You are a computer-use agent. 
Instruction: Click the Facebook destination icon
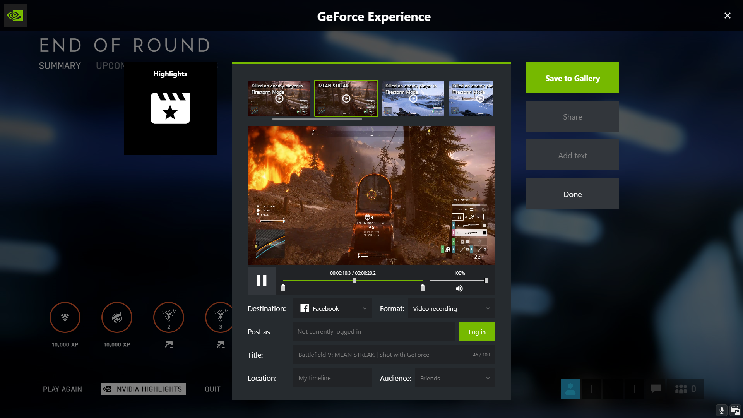[x=304, y=308]
